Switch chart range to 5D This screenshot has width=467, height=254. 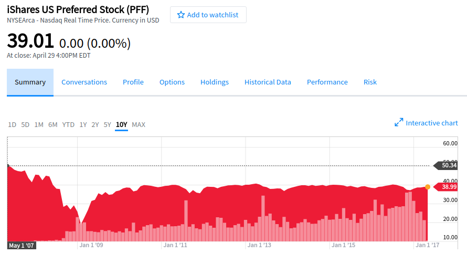coord(25,125)
